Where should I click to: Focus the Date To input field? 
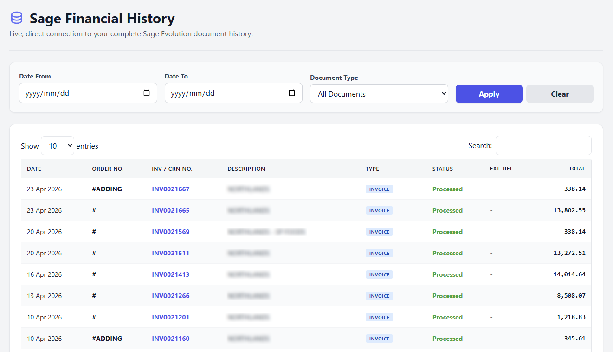[233, 93]
